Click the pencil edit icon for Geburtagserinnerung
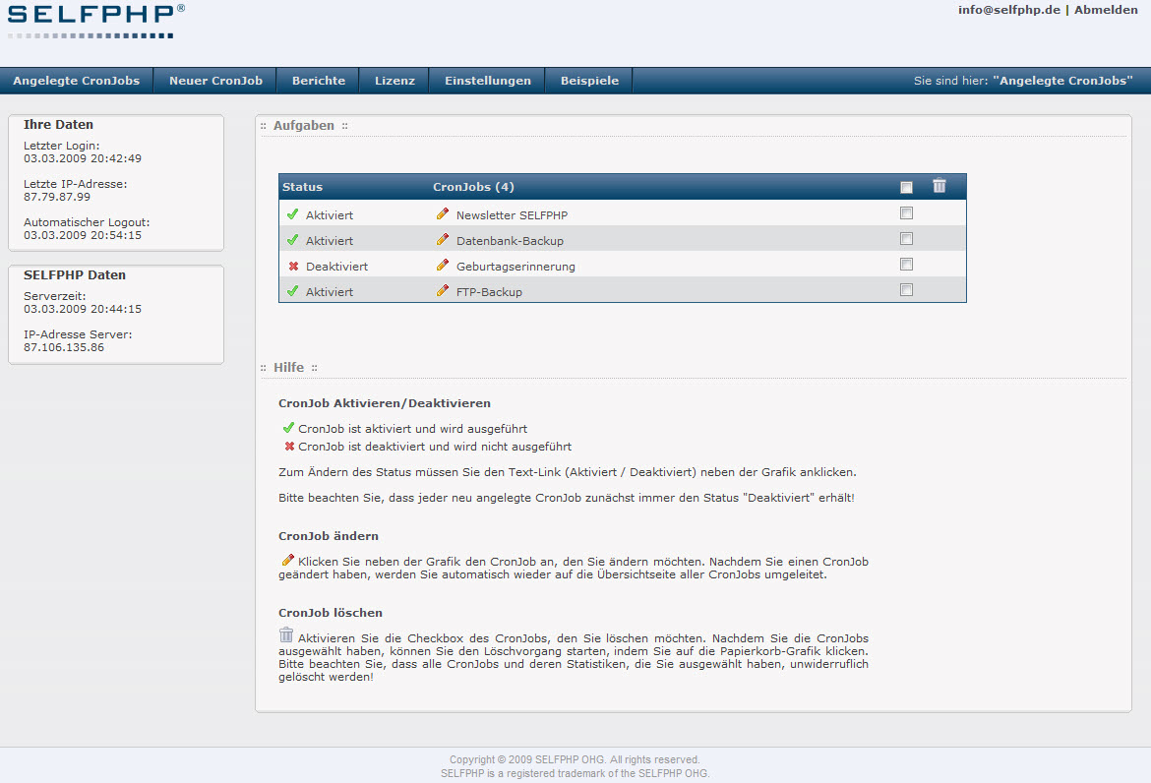Screen dimensions: 1151x783 [443, 266]
